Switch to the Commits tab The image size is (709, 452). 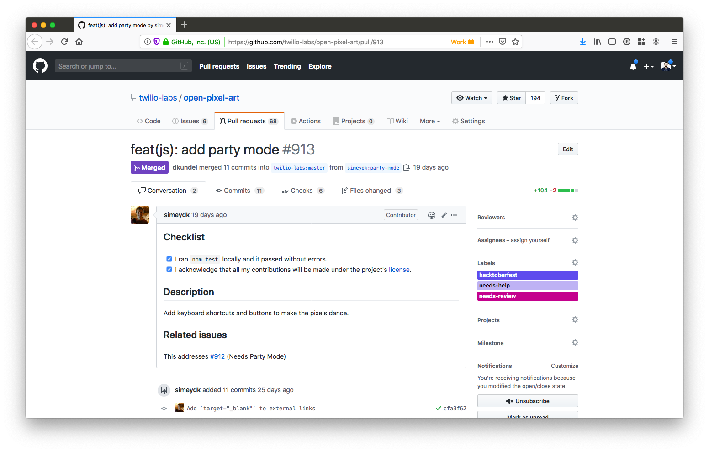coord(240,191)
